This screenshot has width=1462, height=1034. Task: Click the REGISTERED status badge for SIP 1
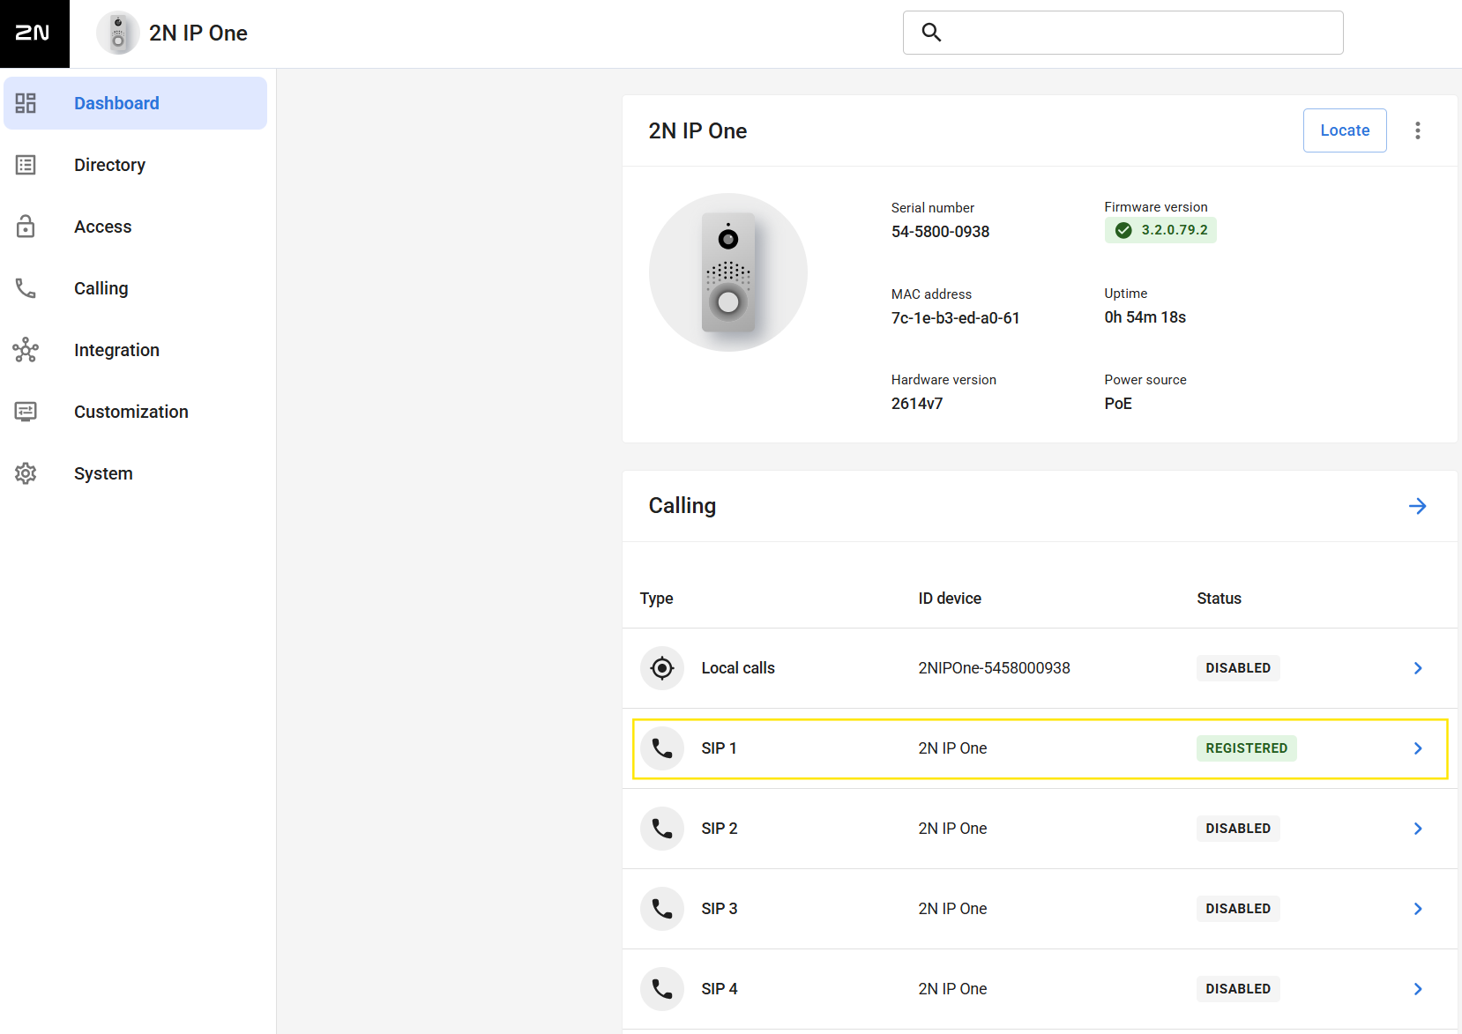point(1246,748)
